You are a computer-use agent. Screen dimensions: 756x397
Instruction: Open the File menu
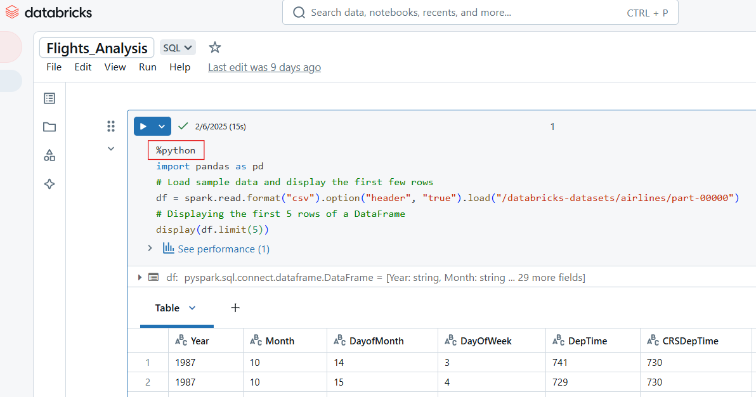click(54, 67)
